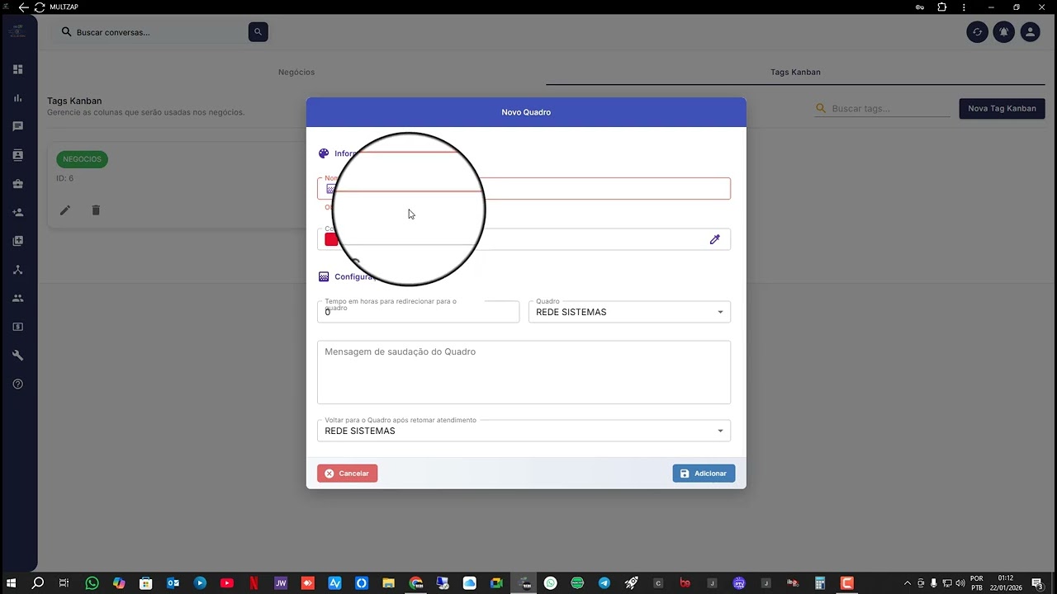Click the Nova Tag Kanban button
Image resolution: width=1057 pixels, height=594 pixels.
click(1002, 108)
